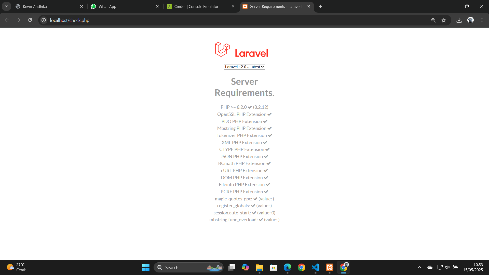Click the downloads icon in Chrome toolbar
This screenshot has width=489, height=275.
459,20
